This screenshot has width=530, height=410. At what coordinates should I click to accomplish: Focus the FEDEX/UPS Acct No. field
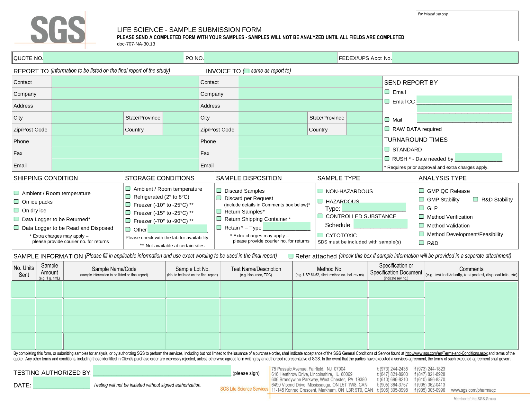coord(455,58)
